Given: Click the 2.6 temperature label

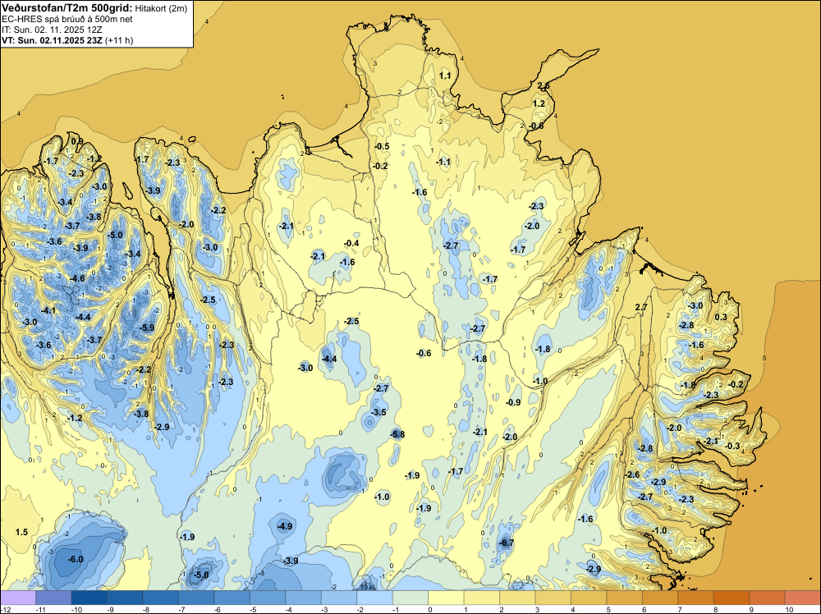Looking at the screenshot, I should point(544,86).
